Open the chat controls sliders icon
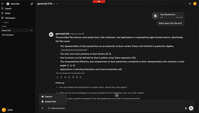 [190, 4]
